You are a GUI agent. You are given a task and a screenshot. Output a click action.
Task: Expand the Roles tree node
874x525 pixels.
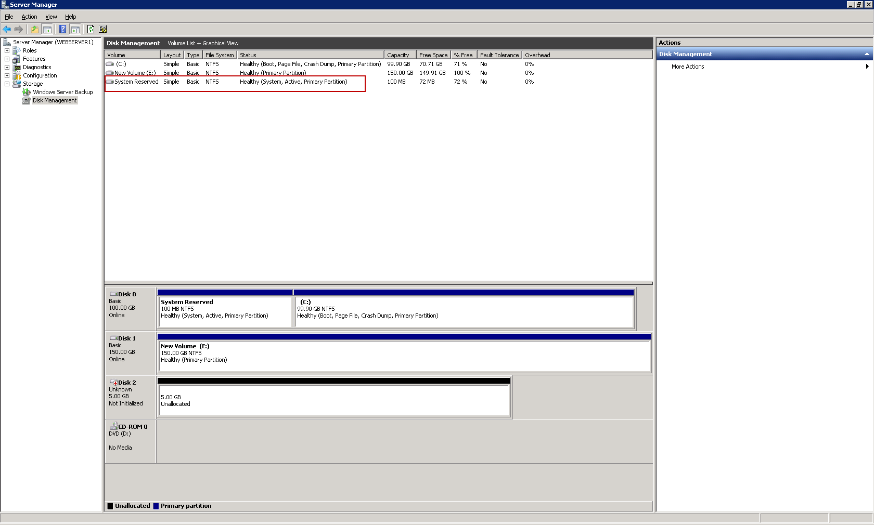coord(7,50)
